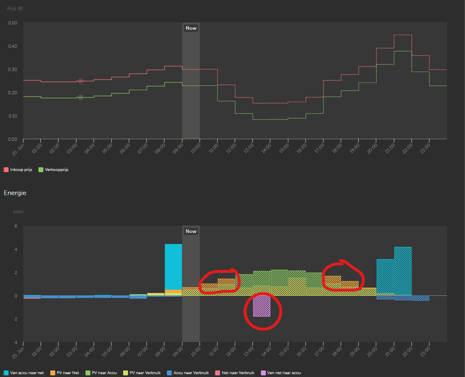Select the red data point on purchase price line
This screenshot has width=465, height=377.
click(x=81, y=81)
